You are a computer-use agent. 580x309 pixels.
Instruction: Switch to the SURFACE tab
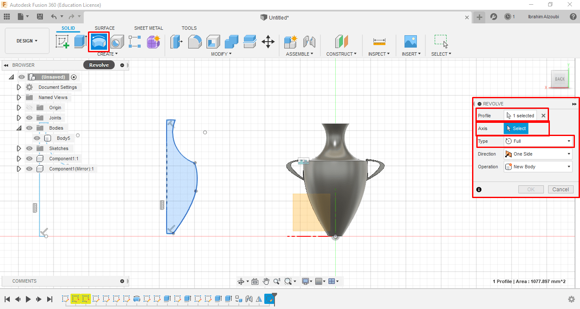tap(105, 28)
